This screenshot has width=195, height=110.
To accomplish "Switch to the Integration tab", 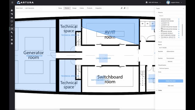I will click(98, 8).
